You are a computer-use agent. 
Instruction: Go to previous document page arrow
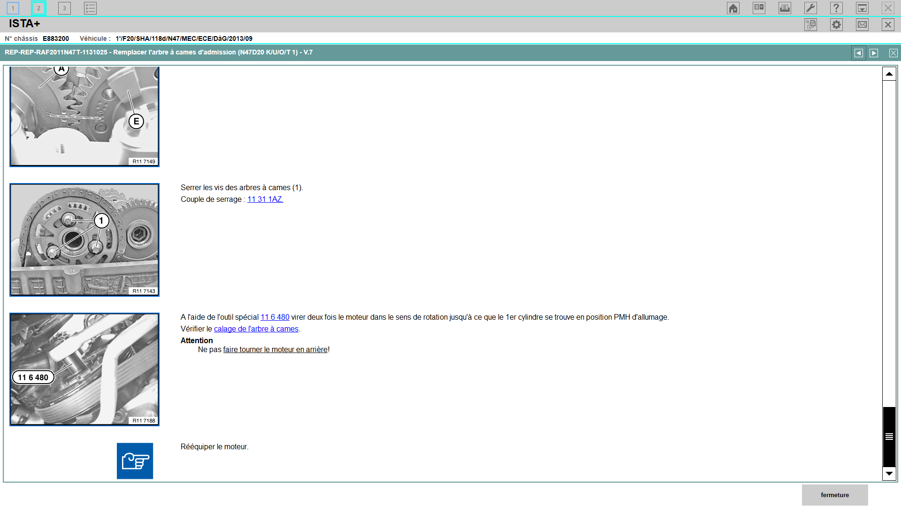pyautogui.click(x=858, y=53)
